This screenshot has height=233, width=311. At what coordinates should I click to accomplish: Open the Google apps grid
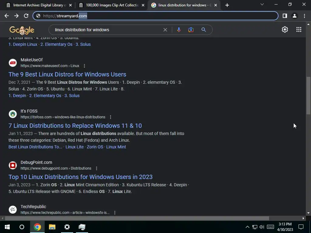[299, 29]
